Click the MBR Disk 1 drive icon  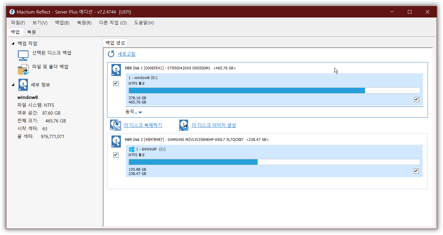coord(116,70)
